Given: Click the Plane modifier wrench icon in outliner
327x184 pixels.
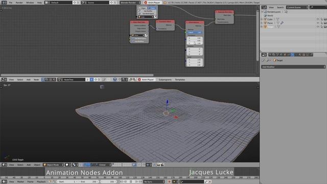Looking at the screenshot, I should pos(282,23).
